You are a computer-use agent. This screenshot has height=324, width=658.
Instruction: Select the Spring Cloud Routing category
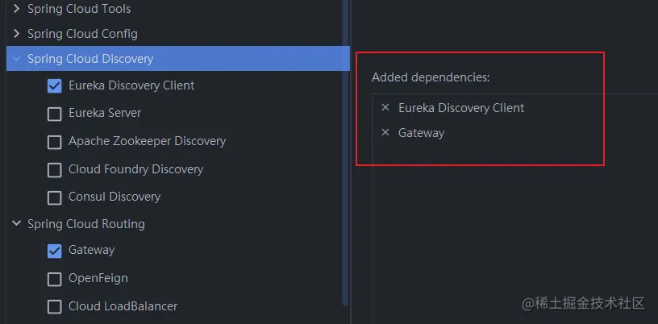[86, 224]
